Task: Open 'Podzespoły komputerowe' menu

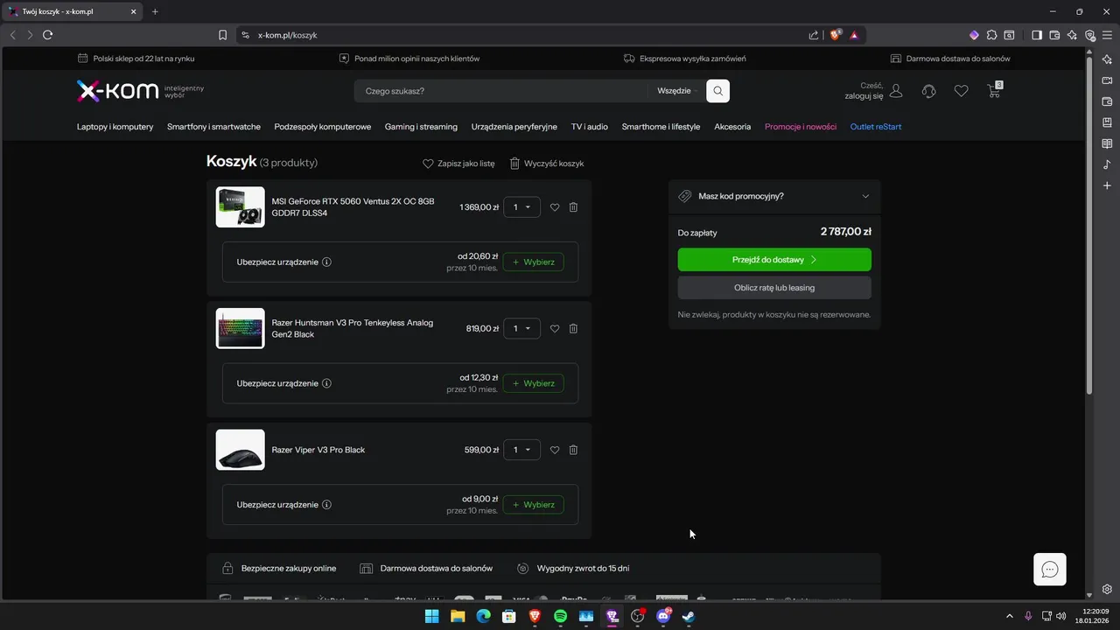Action: coord(322,127)
